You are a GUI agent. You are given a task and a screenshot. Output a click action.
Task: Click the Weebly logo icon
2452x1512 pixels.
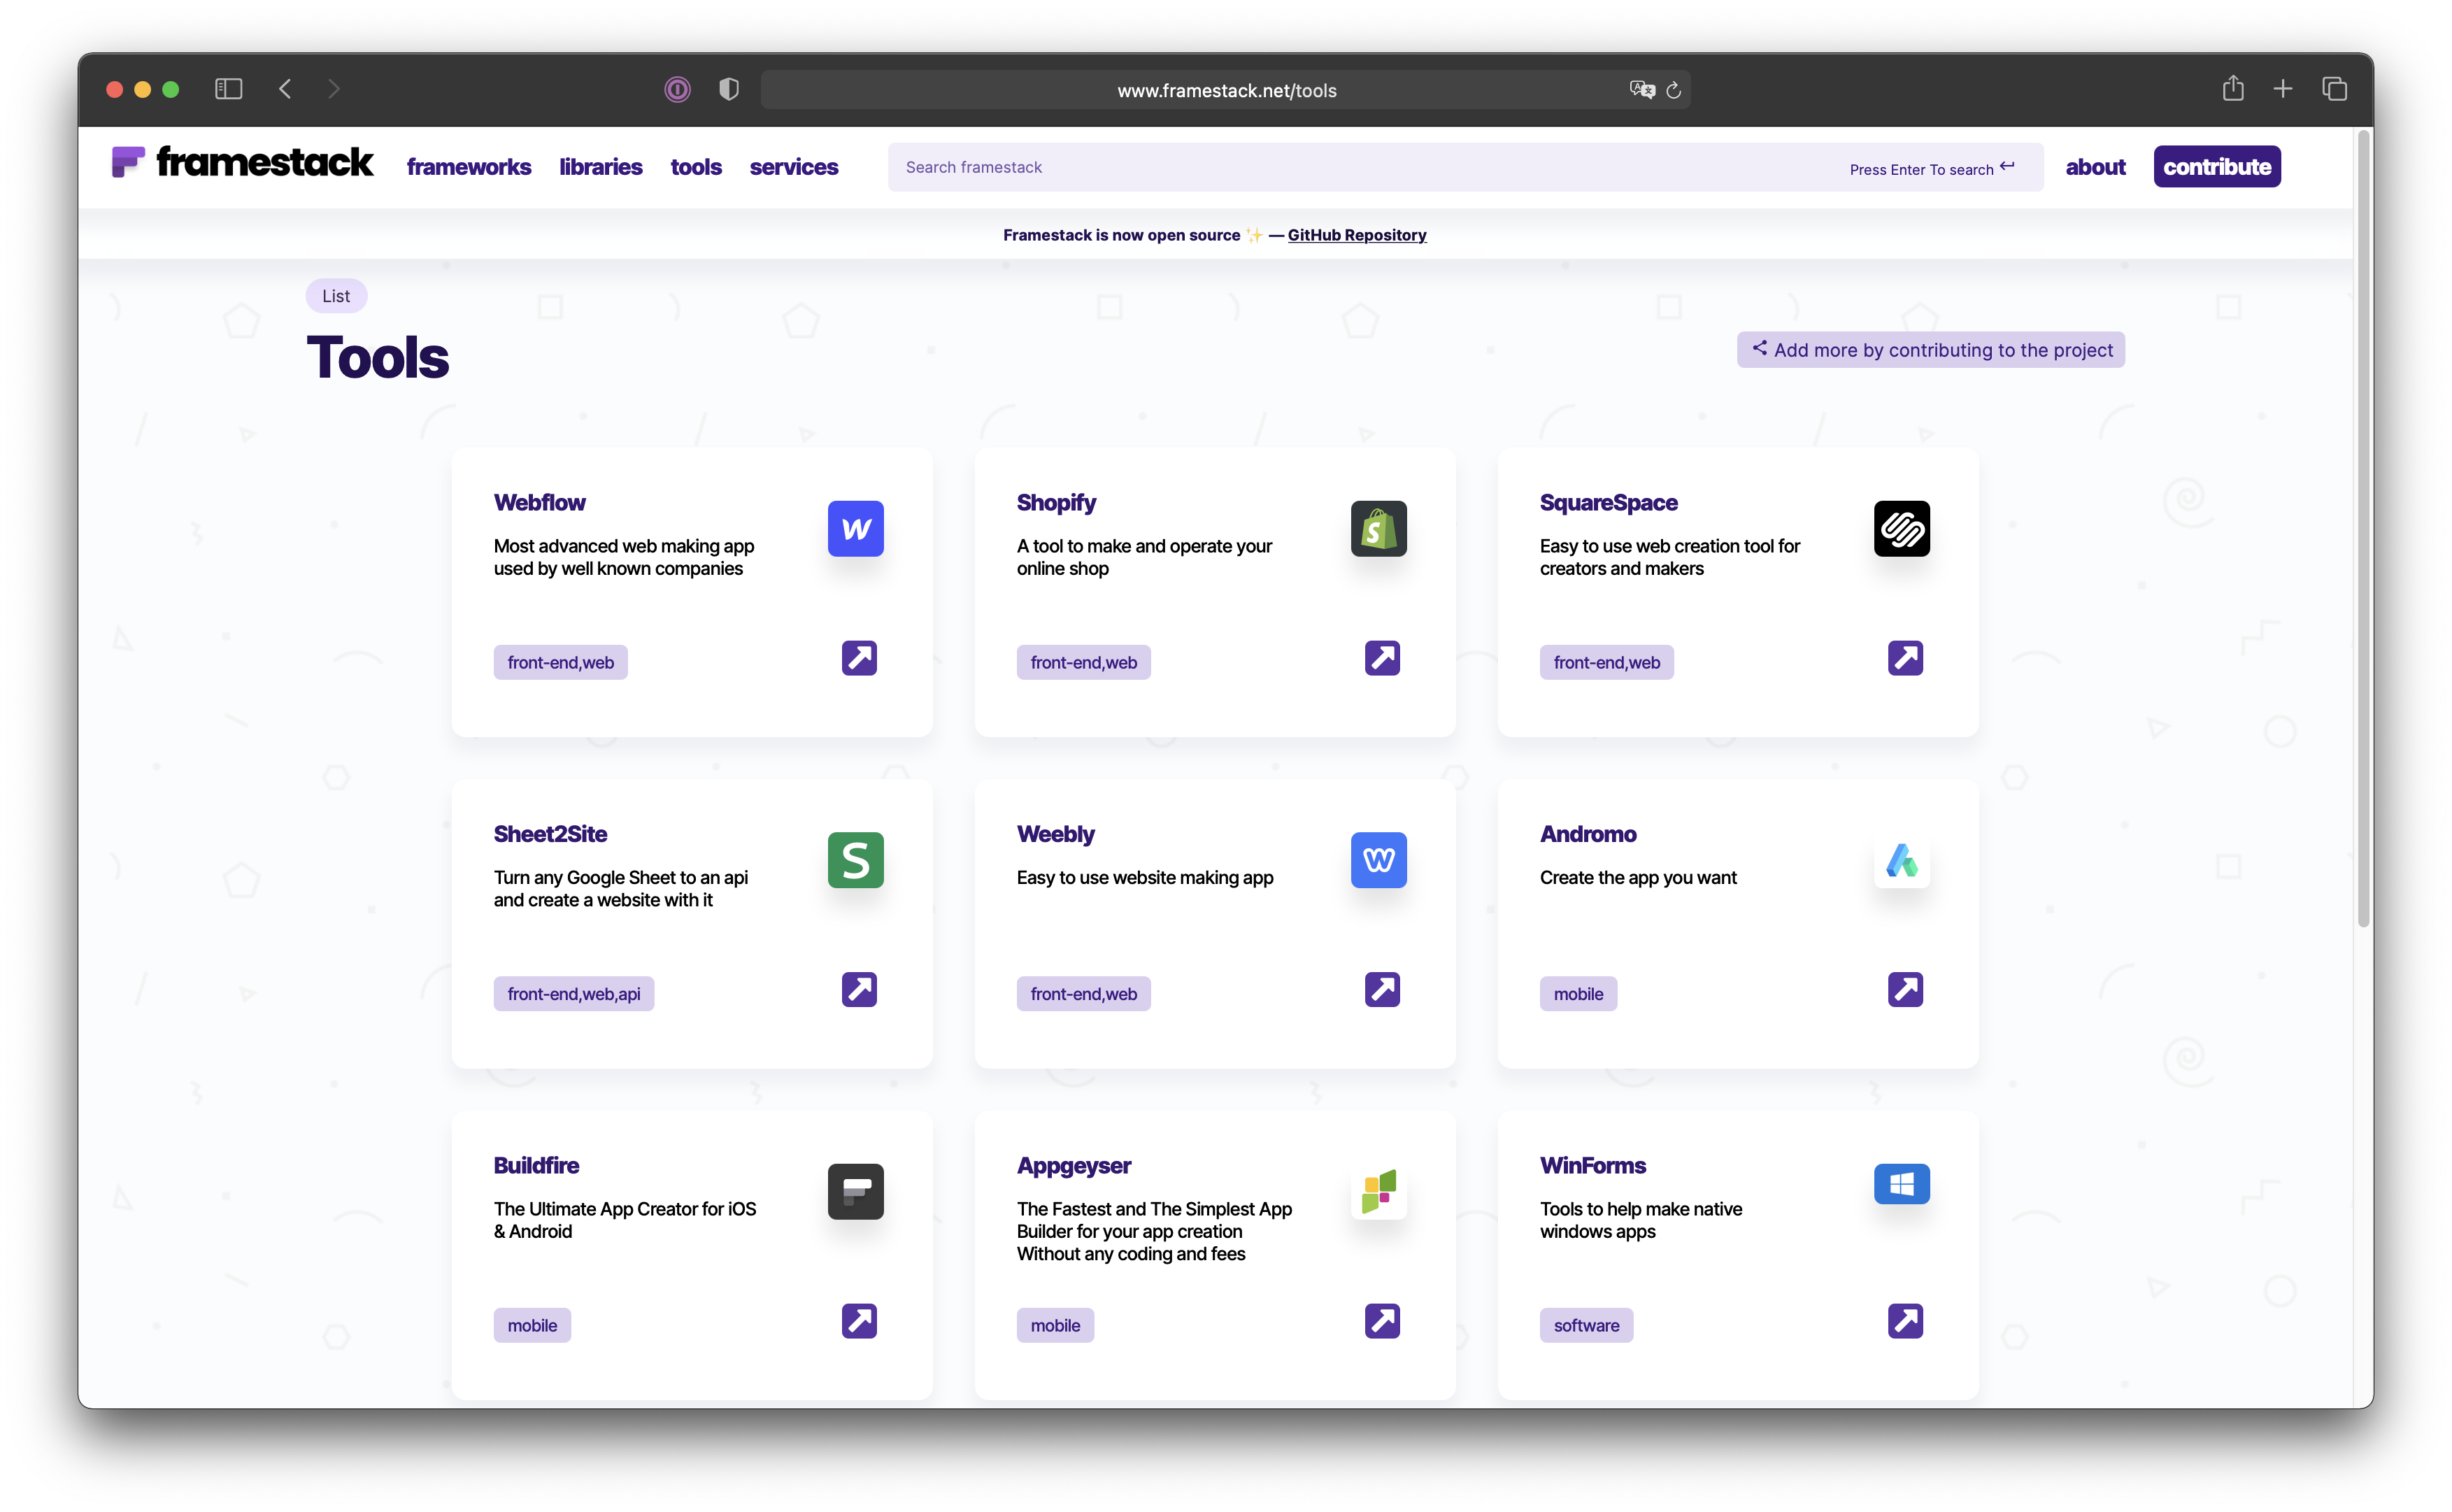click(1378, 860)
